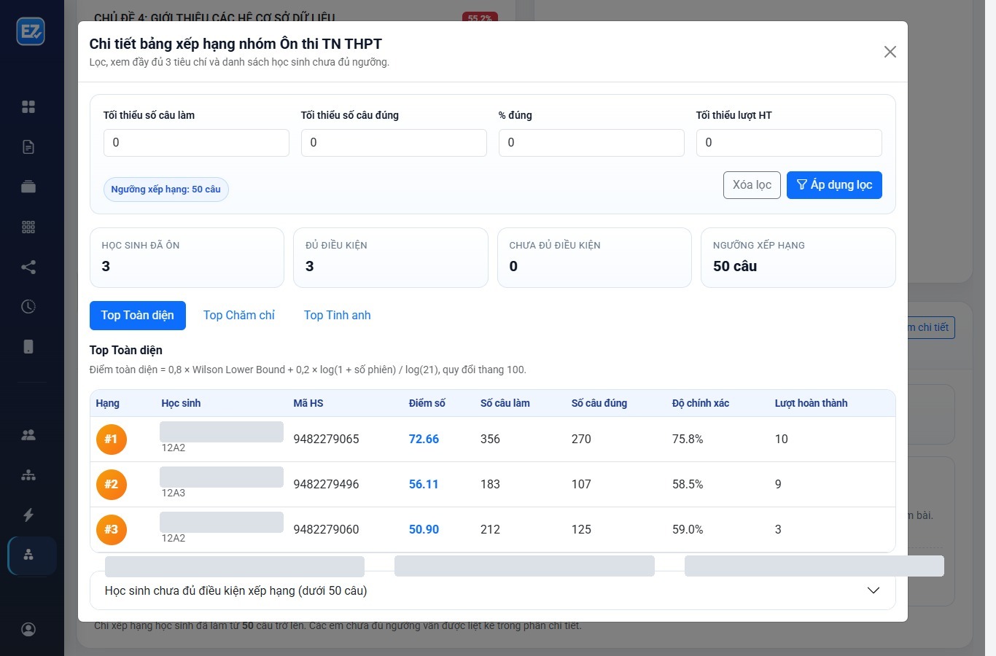This screenshot has width=996, height=656.
Task: Click the EZ logo in the sidebar
Action: 31,31
